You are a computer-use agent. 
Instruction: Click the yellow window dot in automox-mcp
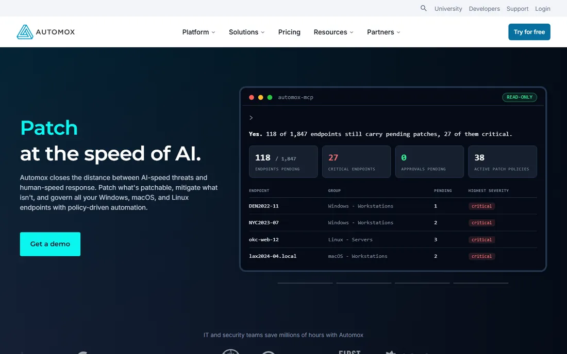coord(260,97)
